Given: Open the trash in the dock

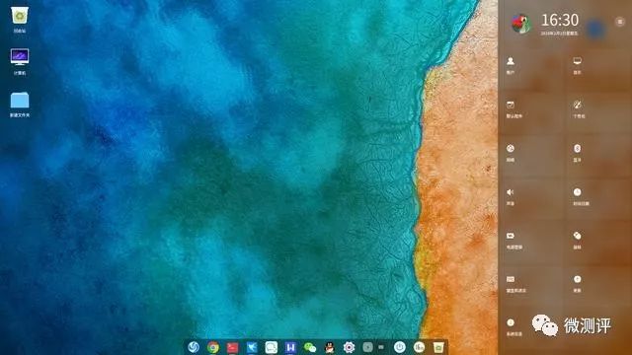Looking at the screenshot, I should (x=438, y=347).
